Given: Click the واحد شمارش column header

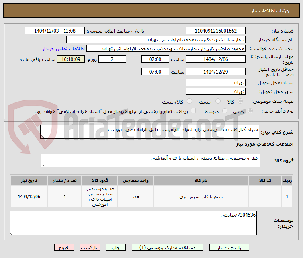Looking at the screenshot, I should [135, 180].
